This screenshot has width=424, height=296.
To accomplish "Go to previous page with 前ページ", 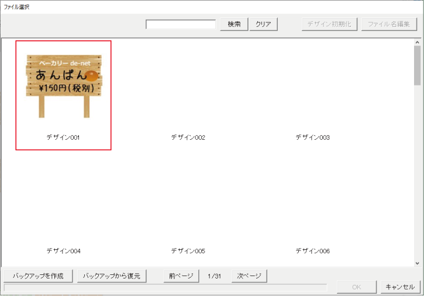I will [x=181, y=276].
